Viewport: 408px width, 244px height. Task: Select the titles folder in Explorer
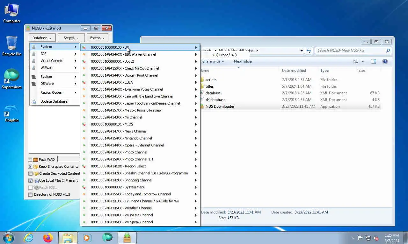[209, 86]
